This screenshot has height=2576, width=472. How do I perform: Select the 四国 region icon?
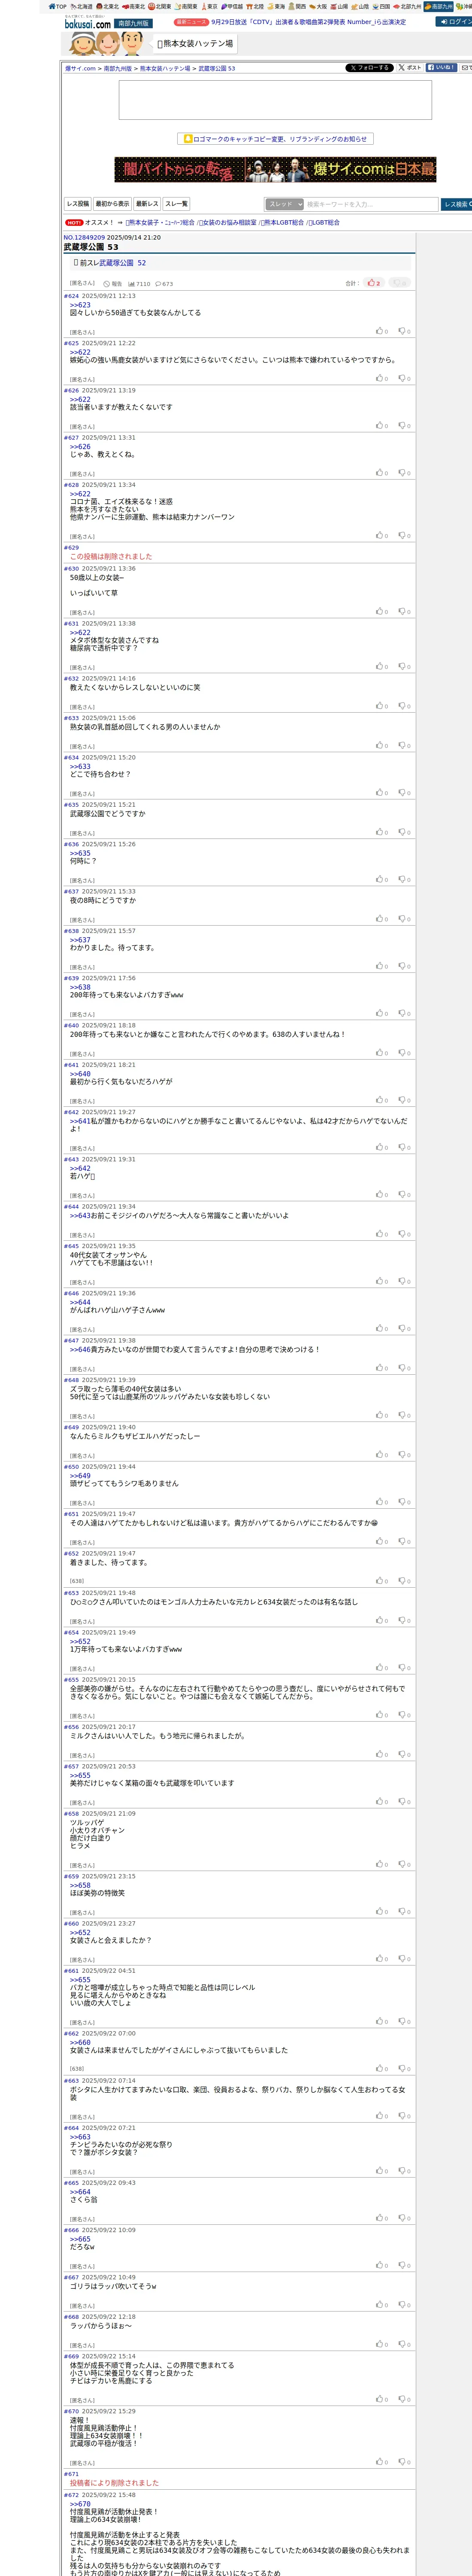pyautogui.click(x=381, y=6)
